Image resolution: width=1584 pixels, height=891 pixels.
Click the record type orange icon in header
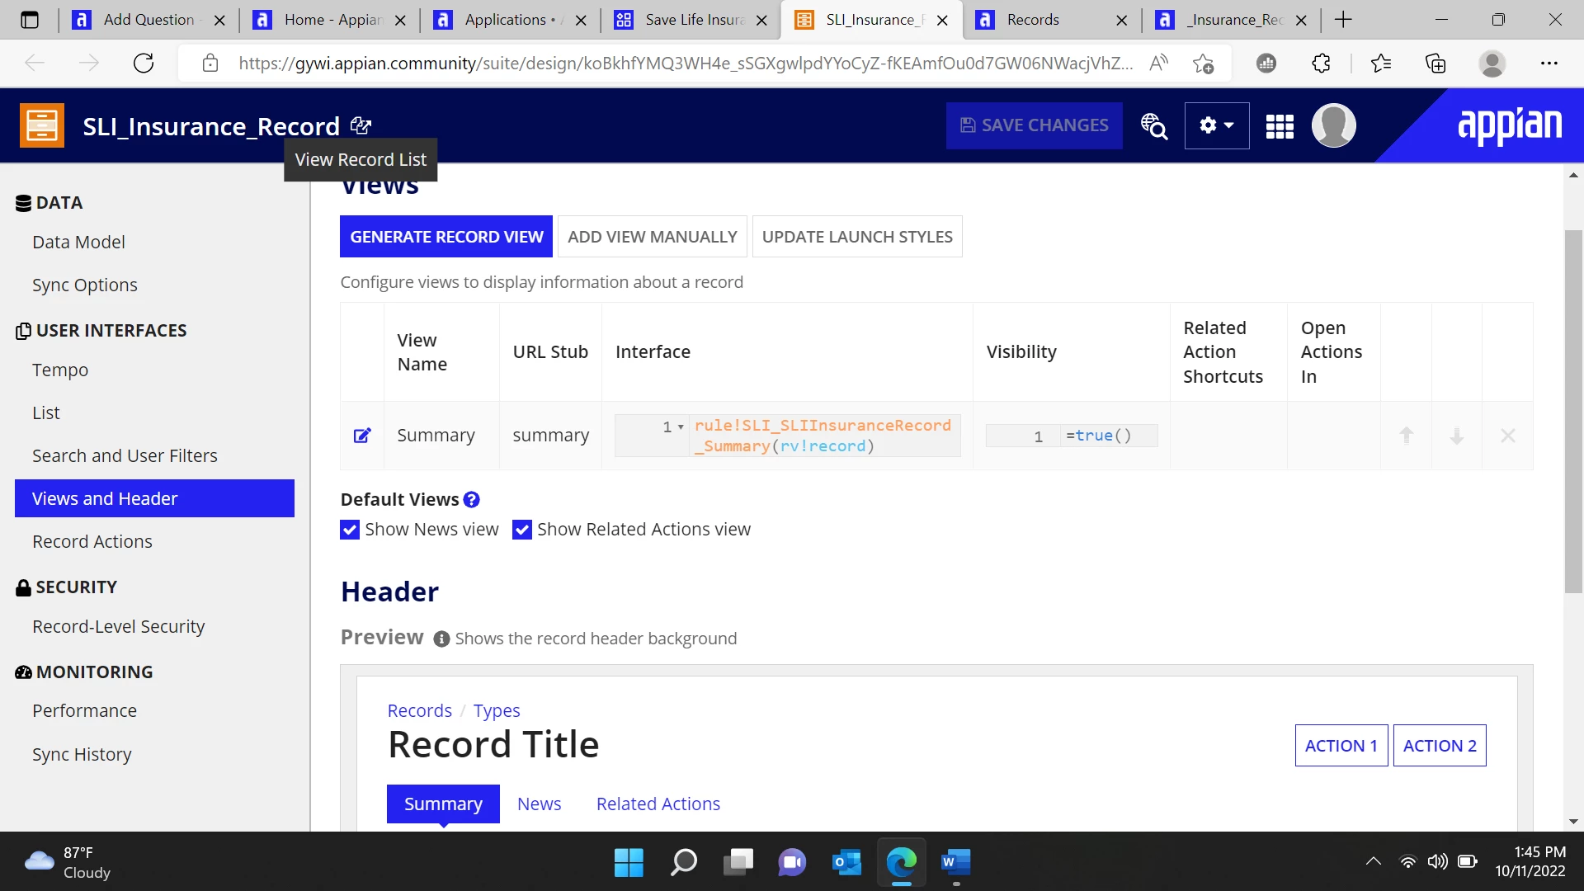[42, 125]
